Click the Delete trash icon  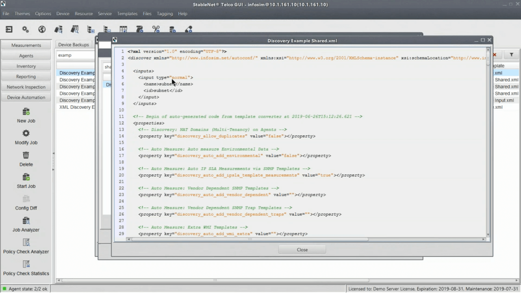(26, 156)
